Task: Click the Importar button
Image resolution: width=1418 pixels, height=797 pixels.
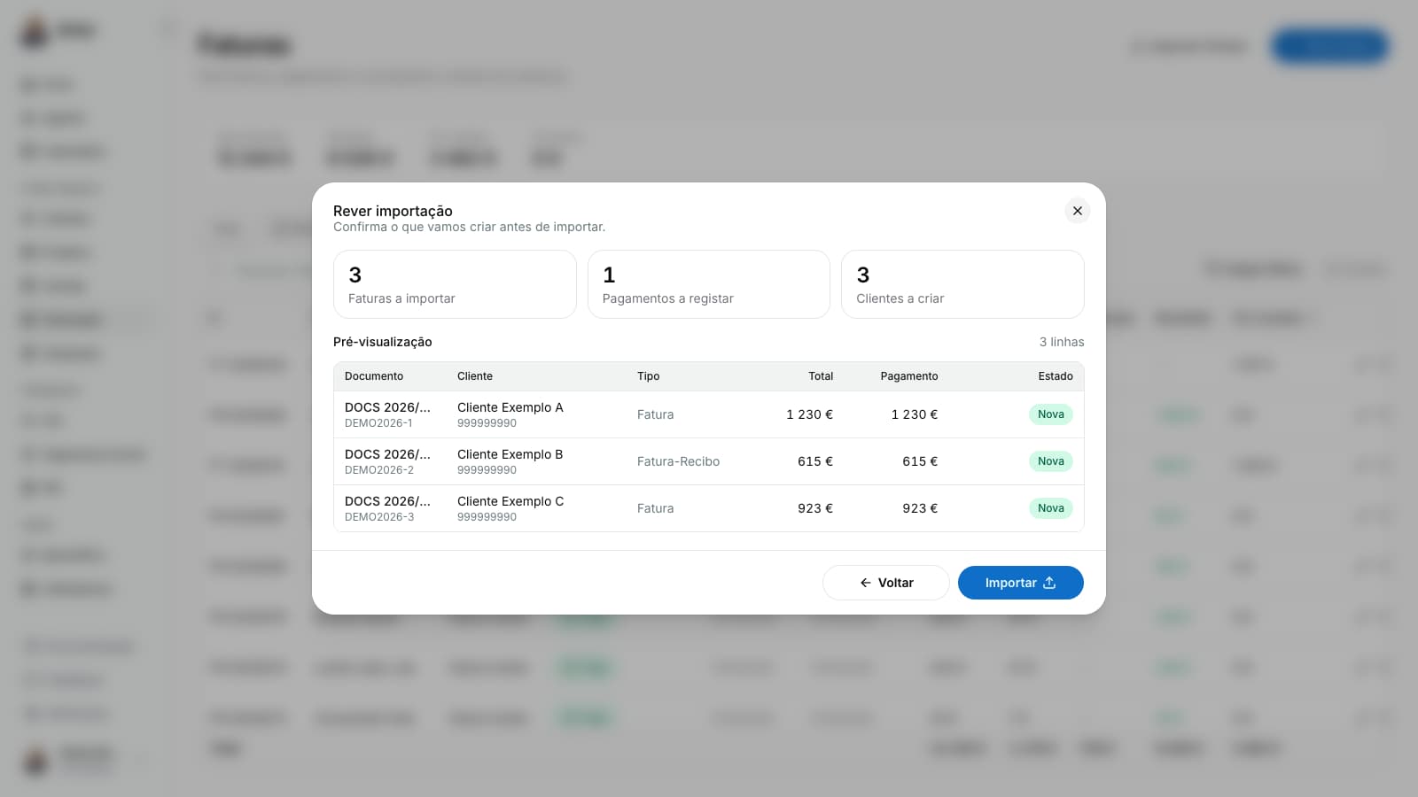Action: click(x=1020, y=583)
